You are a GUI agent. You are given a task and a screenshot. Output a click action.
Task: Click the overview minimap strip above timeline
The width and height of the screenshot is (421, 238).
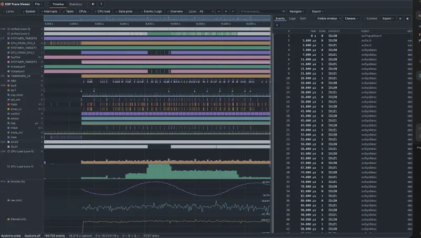(x=157, y=18)
